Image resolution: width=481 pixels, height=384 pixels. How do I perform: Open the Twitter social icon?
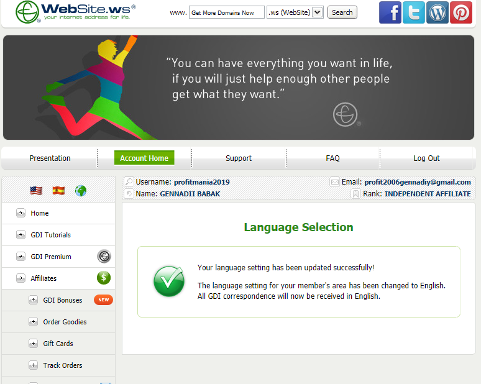pos(413,12)
